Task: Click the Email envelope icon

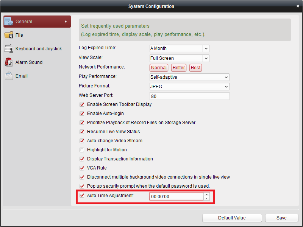Action: [9, 76]
